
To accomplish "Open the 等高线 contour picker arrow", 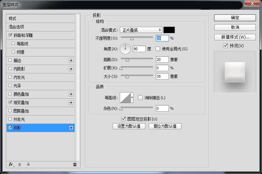I will [x=132, y=97].
